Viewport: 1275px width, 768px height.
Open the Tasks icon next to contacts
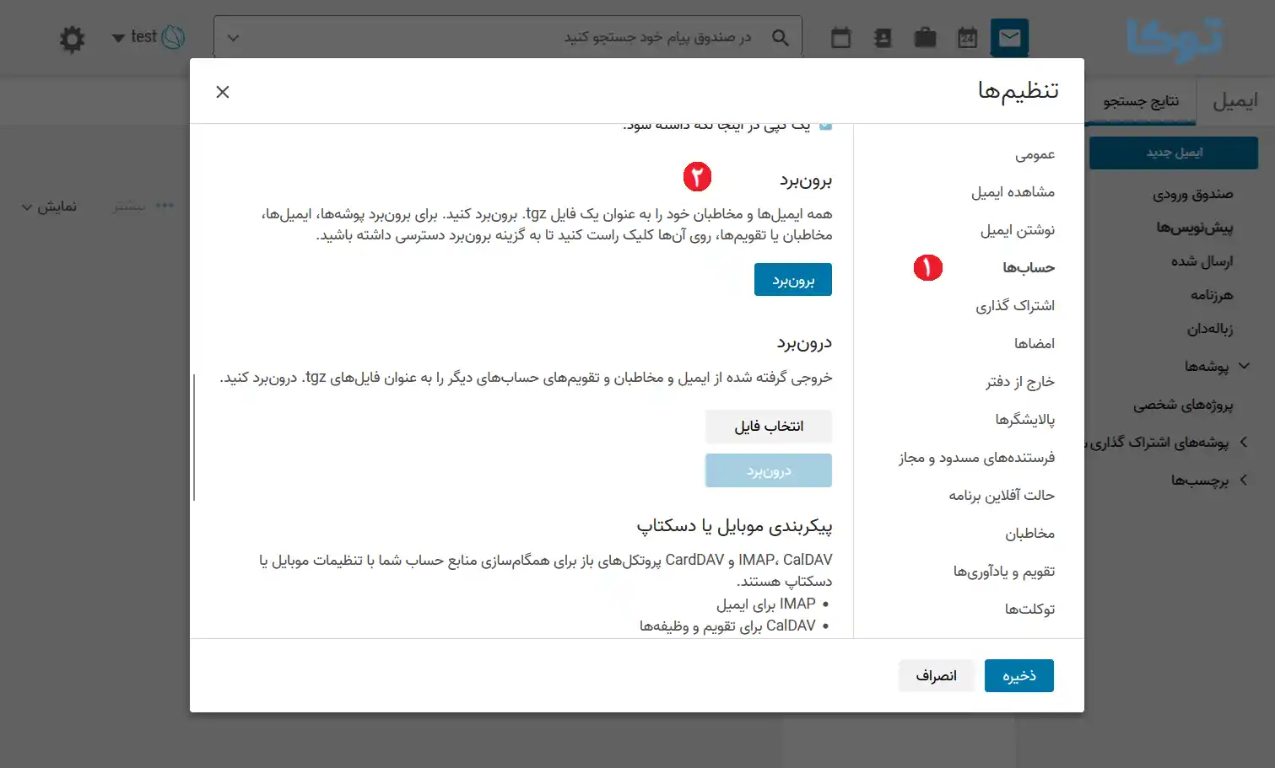[840, 38]
